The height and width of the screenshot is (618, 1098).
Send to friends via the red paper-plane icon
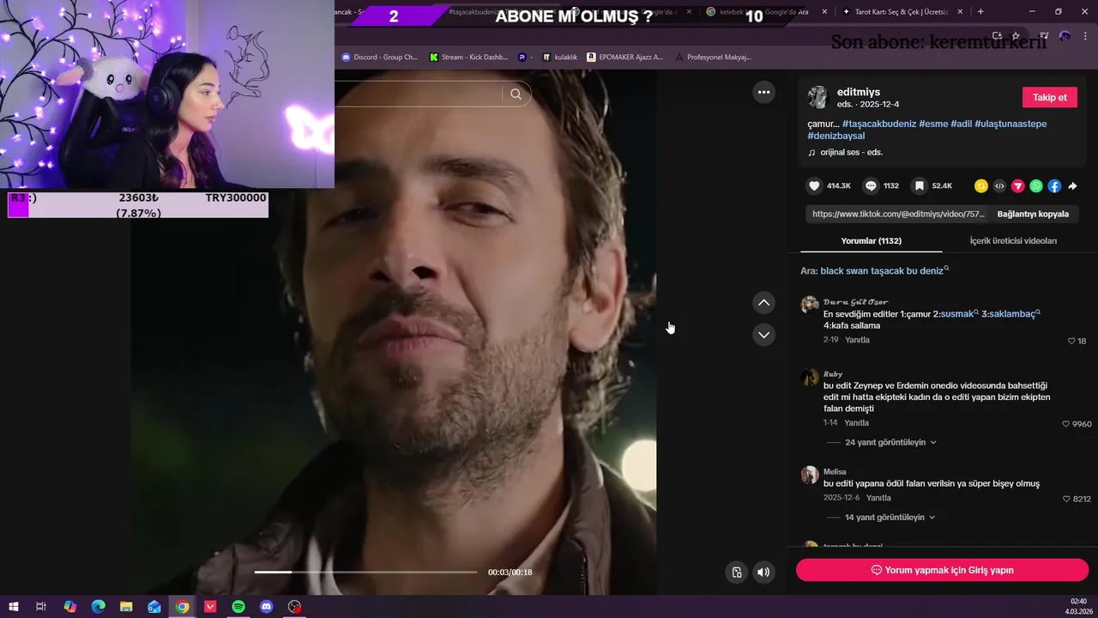[x=1018, y=185]
